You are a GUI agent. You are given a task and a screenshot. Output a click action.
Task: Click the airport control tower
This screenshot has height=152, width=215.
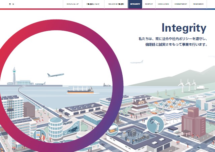tap(14, 76)
